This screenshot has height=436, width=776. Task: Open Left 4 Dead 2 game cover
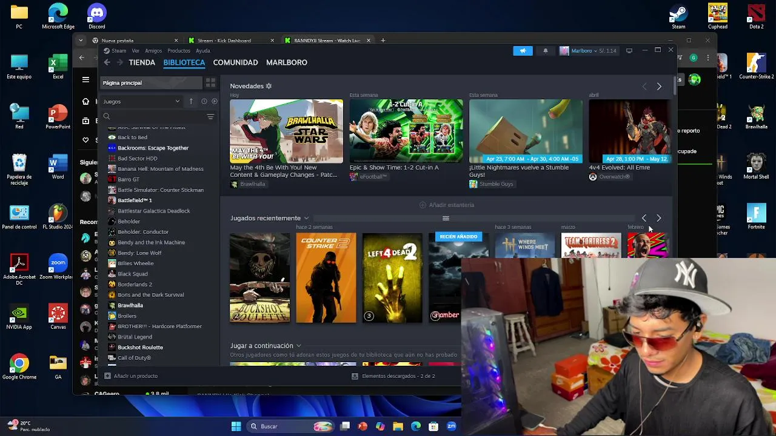click(x=392, y=278)
